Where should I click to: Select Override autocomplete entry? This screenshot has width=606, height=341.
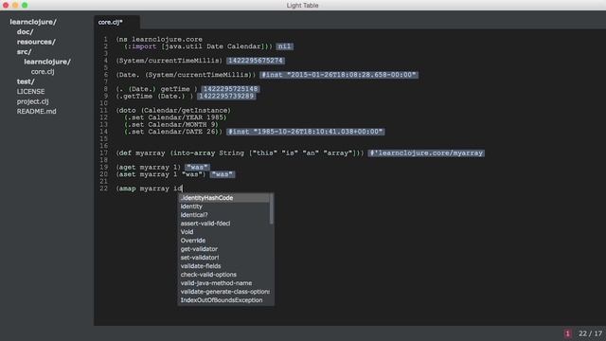click(x=224, y=241)
